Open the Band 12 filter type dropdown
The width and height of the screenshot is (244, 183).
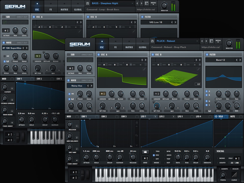220,60
